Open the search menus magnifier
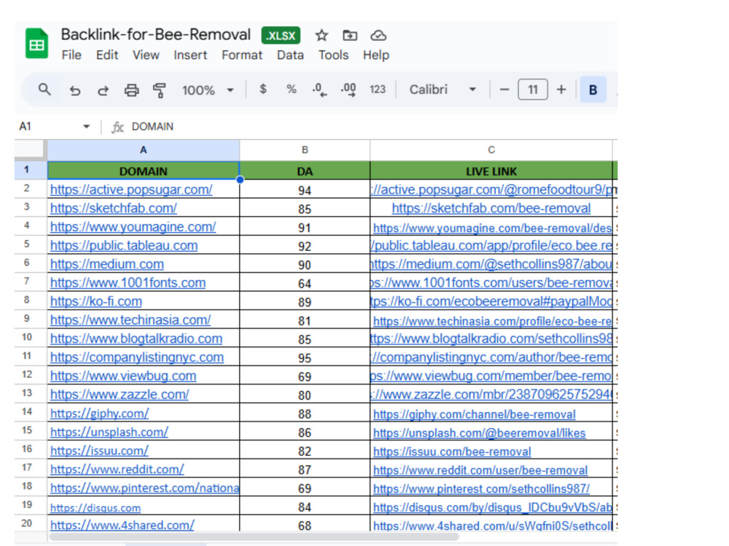 [x=44, y=89]
